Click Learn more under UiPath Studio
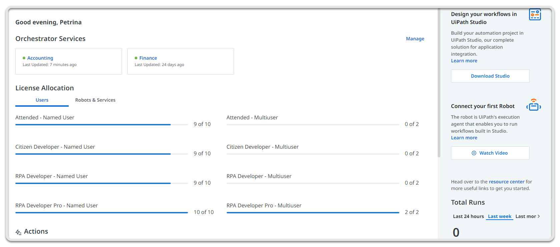This screenshot has width=560, height=247. click(x=464, y=61)
